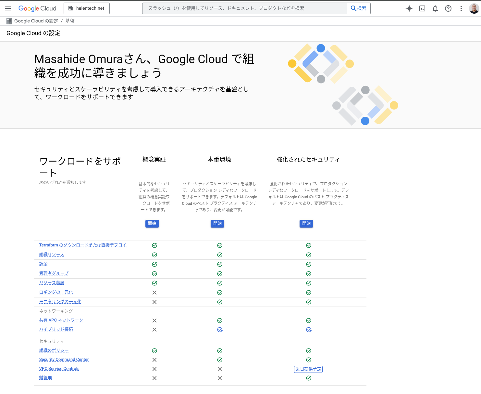The image size is (481, 394).
Task: Start the 強化されたセキュリティ setup with 開始
Action: pyautogui.click(x=306, y=223)
